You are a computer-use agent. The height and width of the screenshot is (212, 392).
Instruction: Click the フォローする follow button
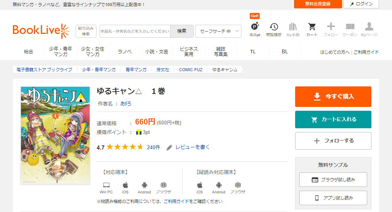(x=333, y=141)
